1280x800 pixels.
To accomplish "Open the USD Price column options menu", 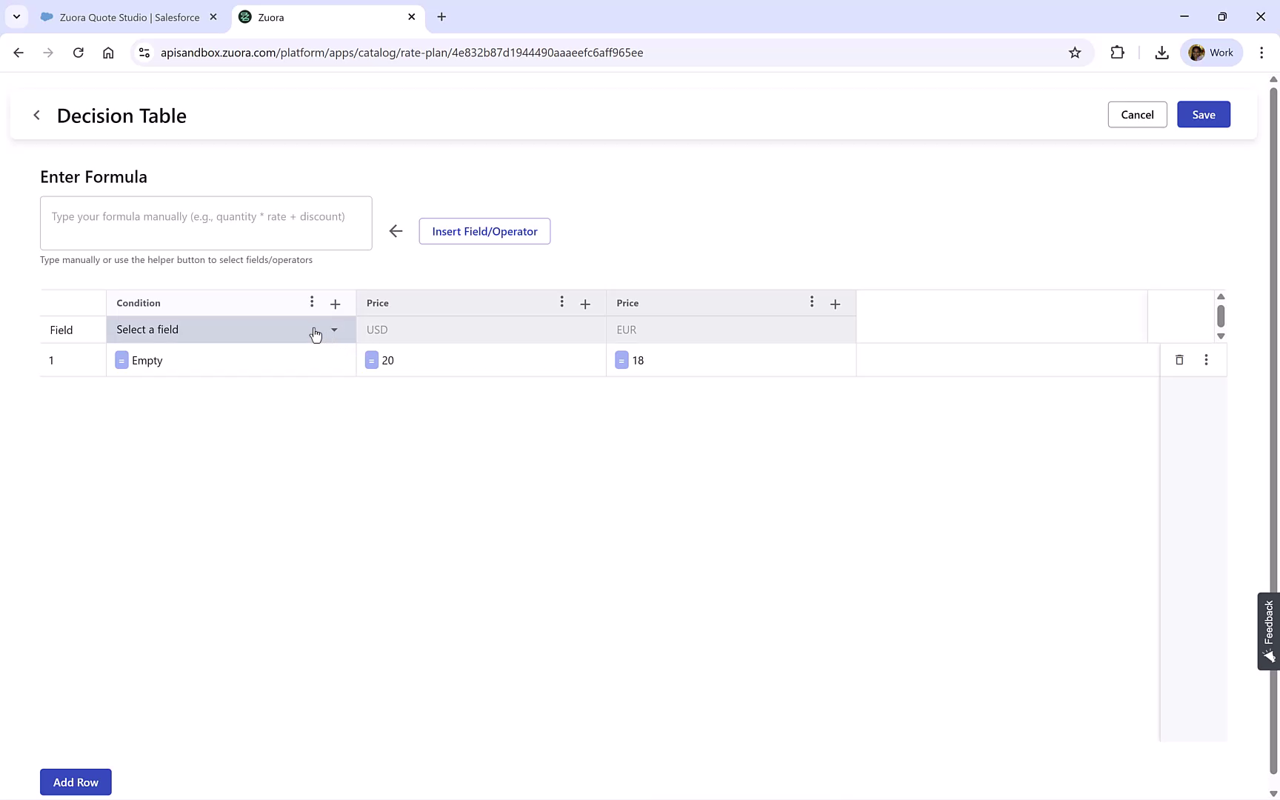I will click(x=562, y=302).
